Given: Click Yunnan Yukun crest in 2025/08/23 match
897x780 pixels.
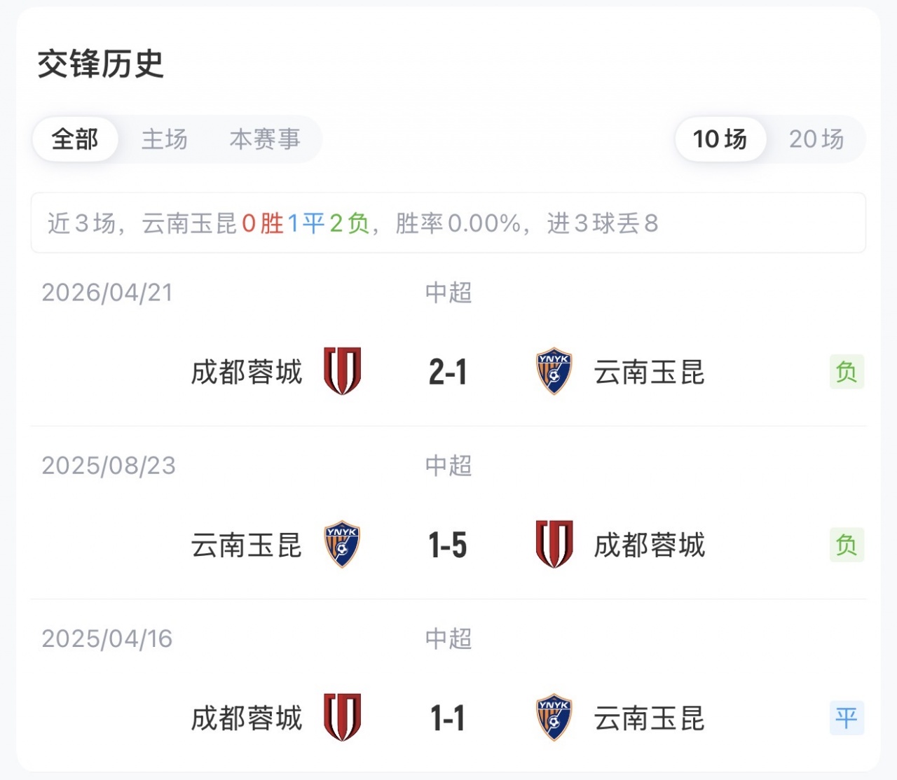Looking at the screenshot, I should click(x=342, y=544).
